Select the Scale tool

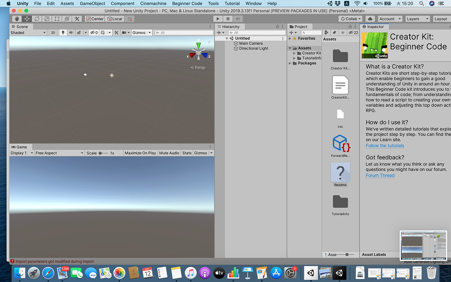point(46,19)
